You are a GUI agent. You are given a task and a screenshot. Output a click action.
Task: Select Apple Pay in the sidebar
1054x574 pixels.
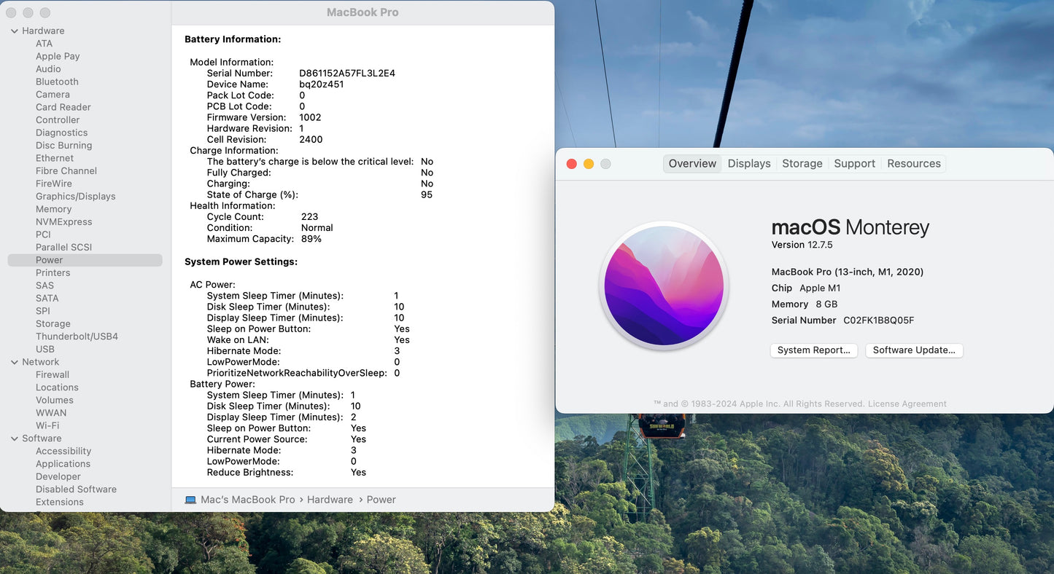tap(58, 56)
